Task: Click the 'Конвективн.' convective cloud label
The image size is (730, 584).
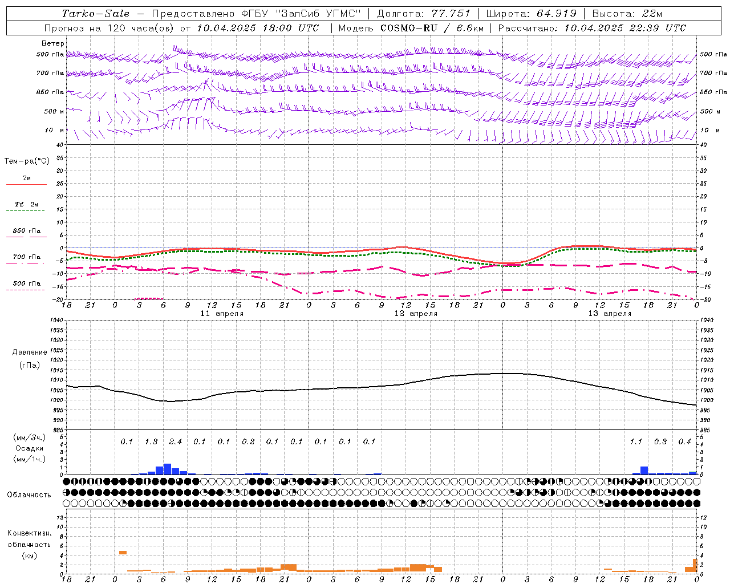Action: click(29, 533)
